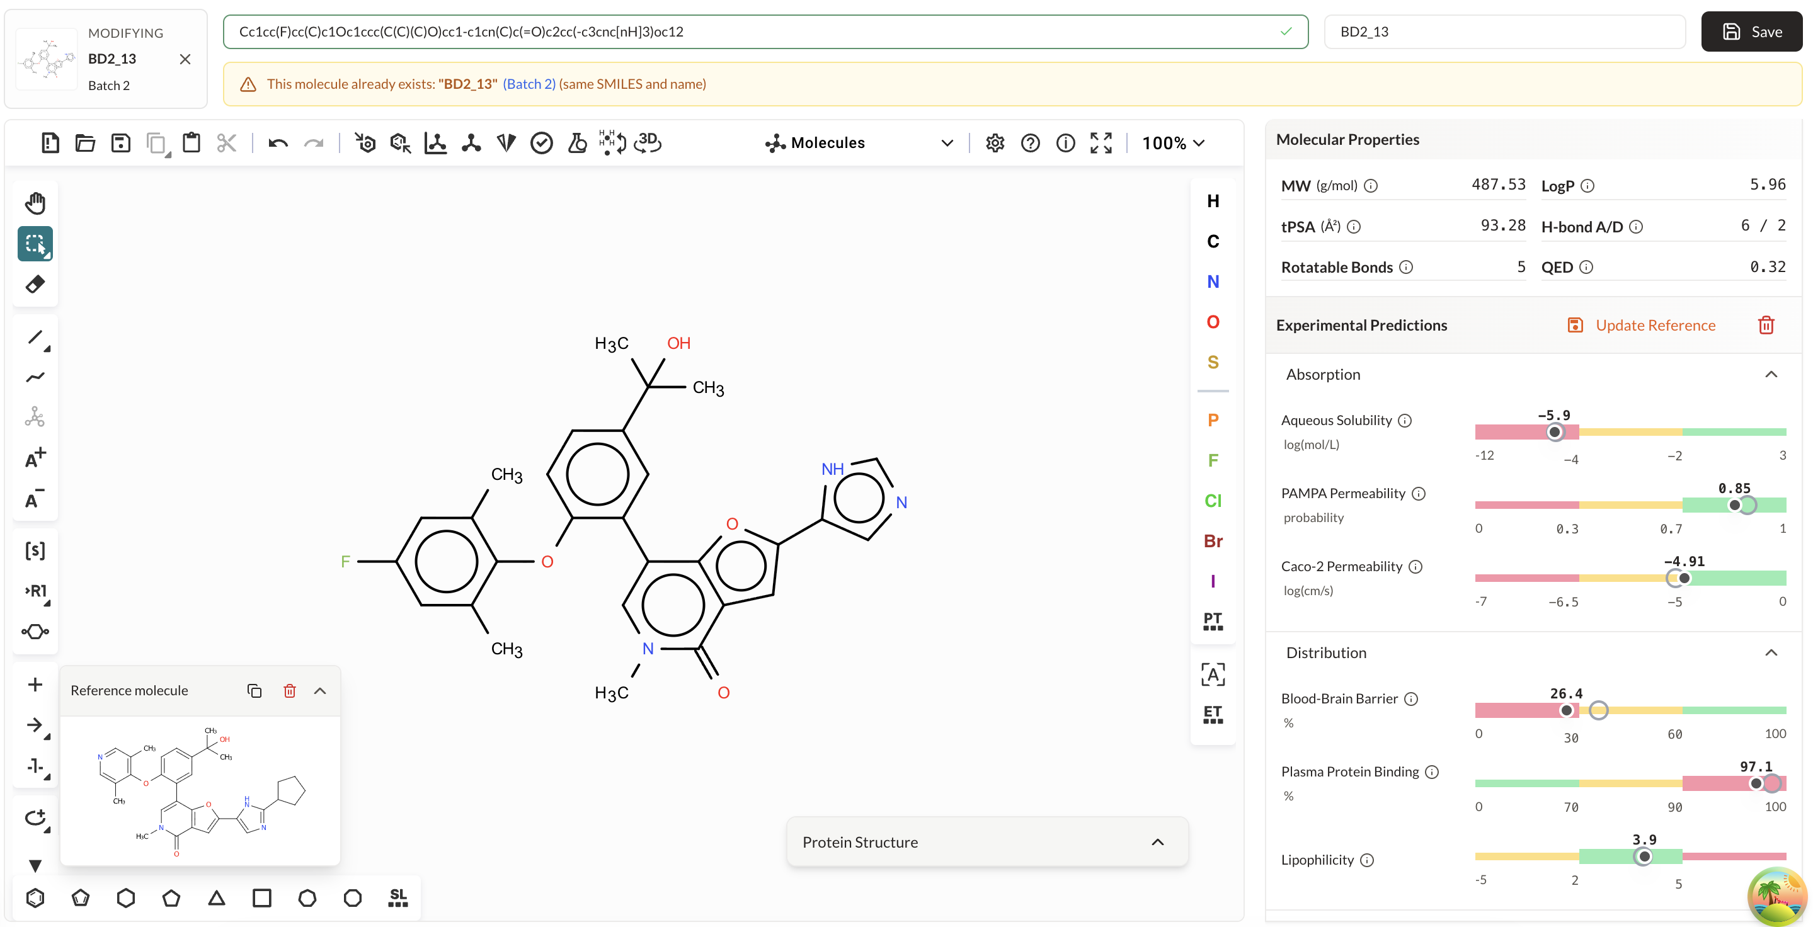Viewport: 1813px width, 927px height.
Task: Click the Open file folder icon
Action: point(85,143)
